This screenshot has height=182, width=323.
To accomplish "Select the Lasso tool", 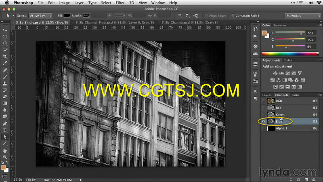I will click(5, 43).
